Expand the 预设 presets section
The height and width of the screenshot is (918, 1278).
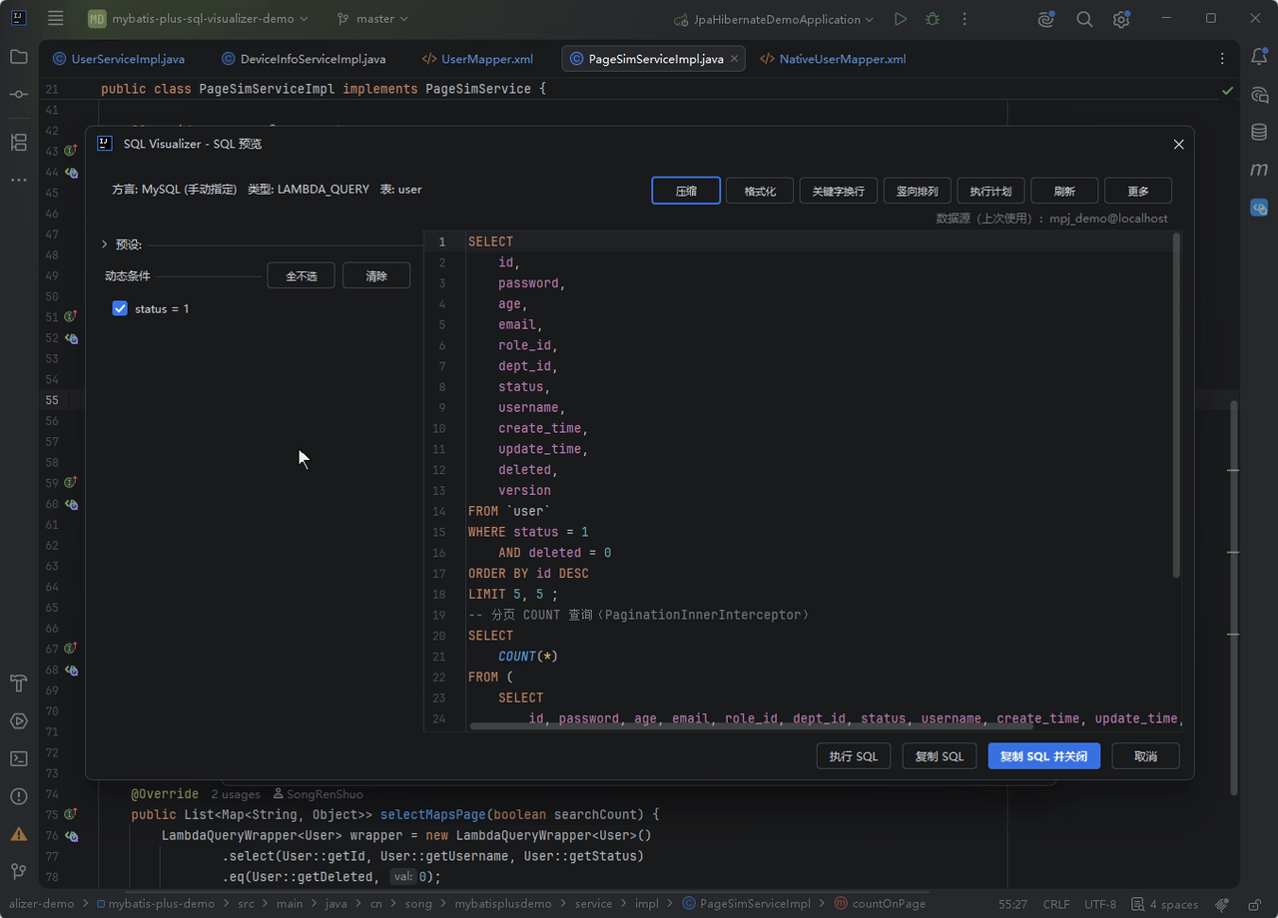(105, 244)
